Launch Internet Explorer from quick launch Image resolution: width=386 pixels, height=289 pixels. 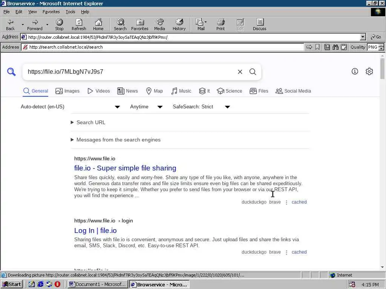tap(40, 284)
